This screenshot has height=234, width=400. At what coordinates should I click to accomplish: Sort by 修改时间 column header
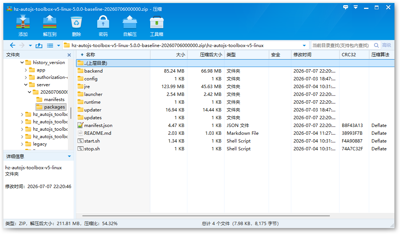point(315,55)
